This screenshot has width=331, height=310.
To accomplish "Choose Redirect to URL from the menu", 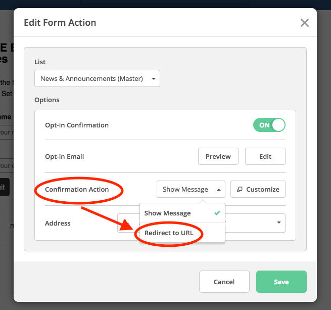I will (x=169, y=233).
